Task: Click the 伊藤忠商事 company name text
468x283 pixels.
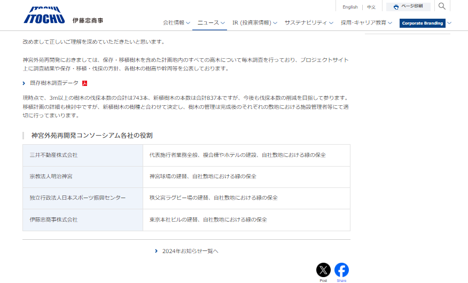Action: tap(88, 21)
